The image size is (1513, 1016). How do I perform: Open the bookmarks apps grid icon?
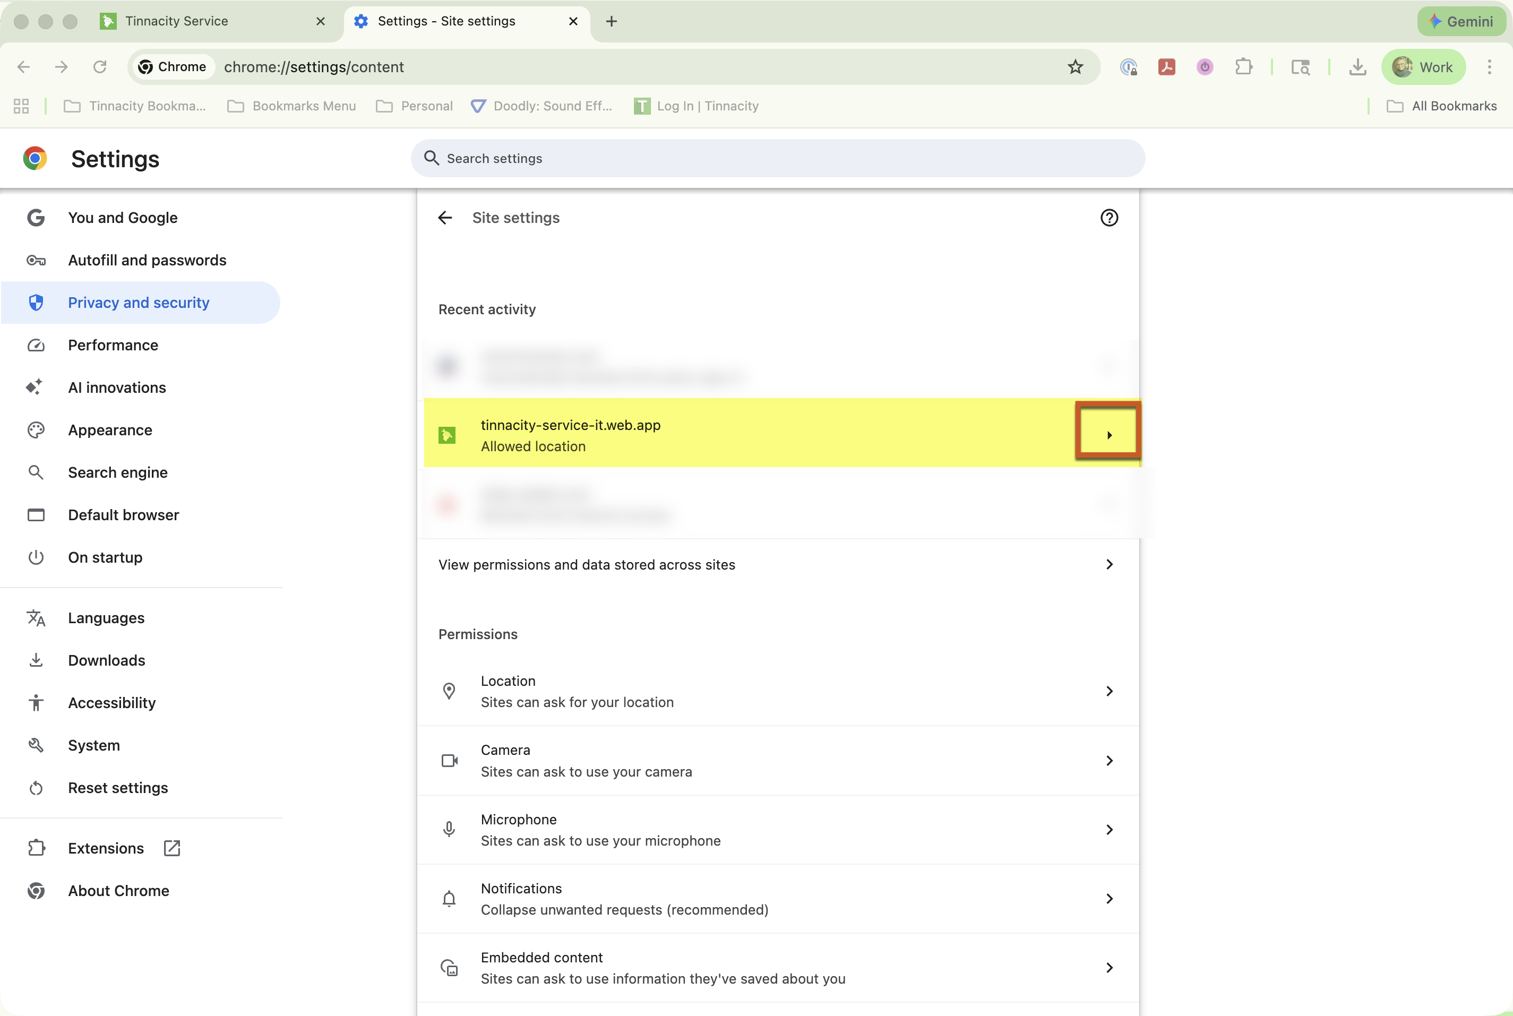click(x=21, y=106)
